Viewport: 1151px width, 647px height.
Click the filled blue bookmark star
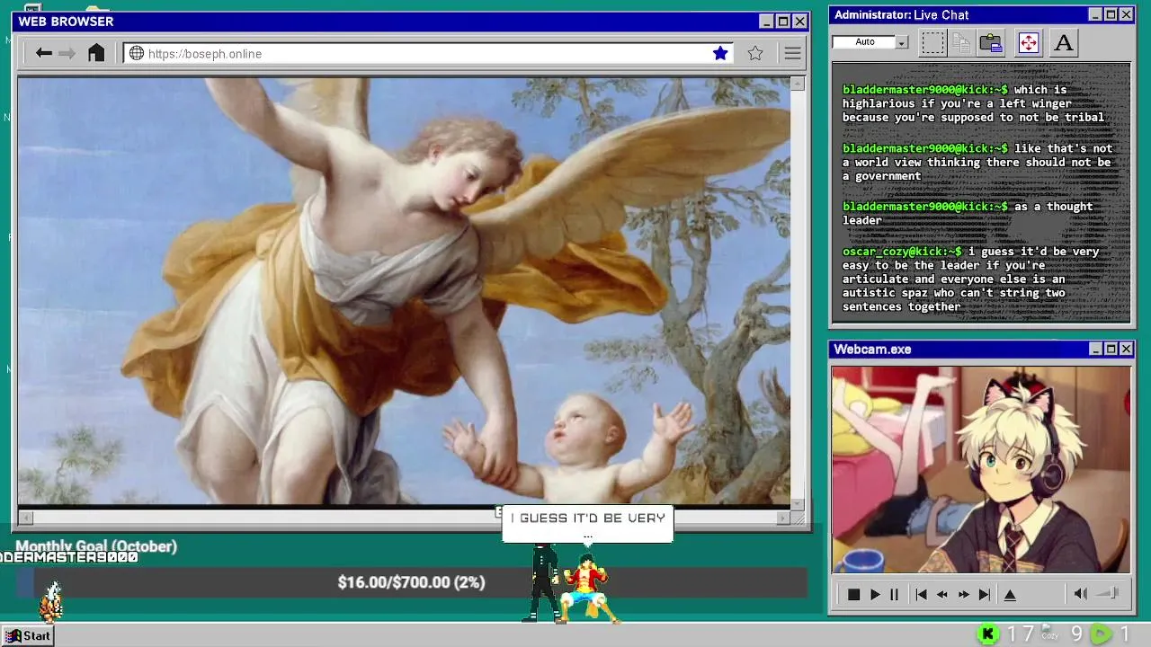tap(720, 53)
